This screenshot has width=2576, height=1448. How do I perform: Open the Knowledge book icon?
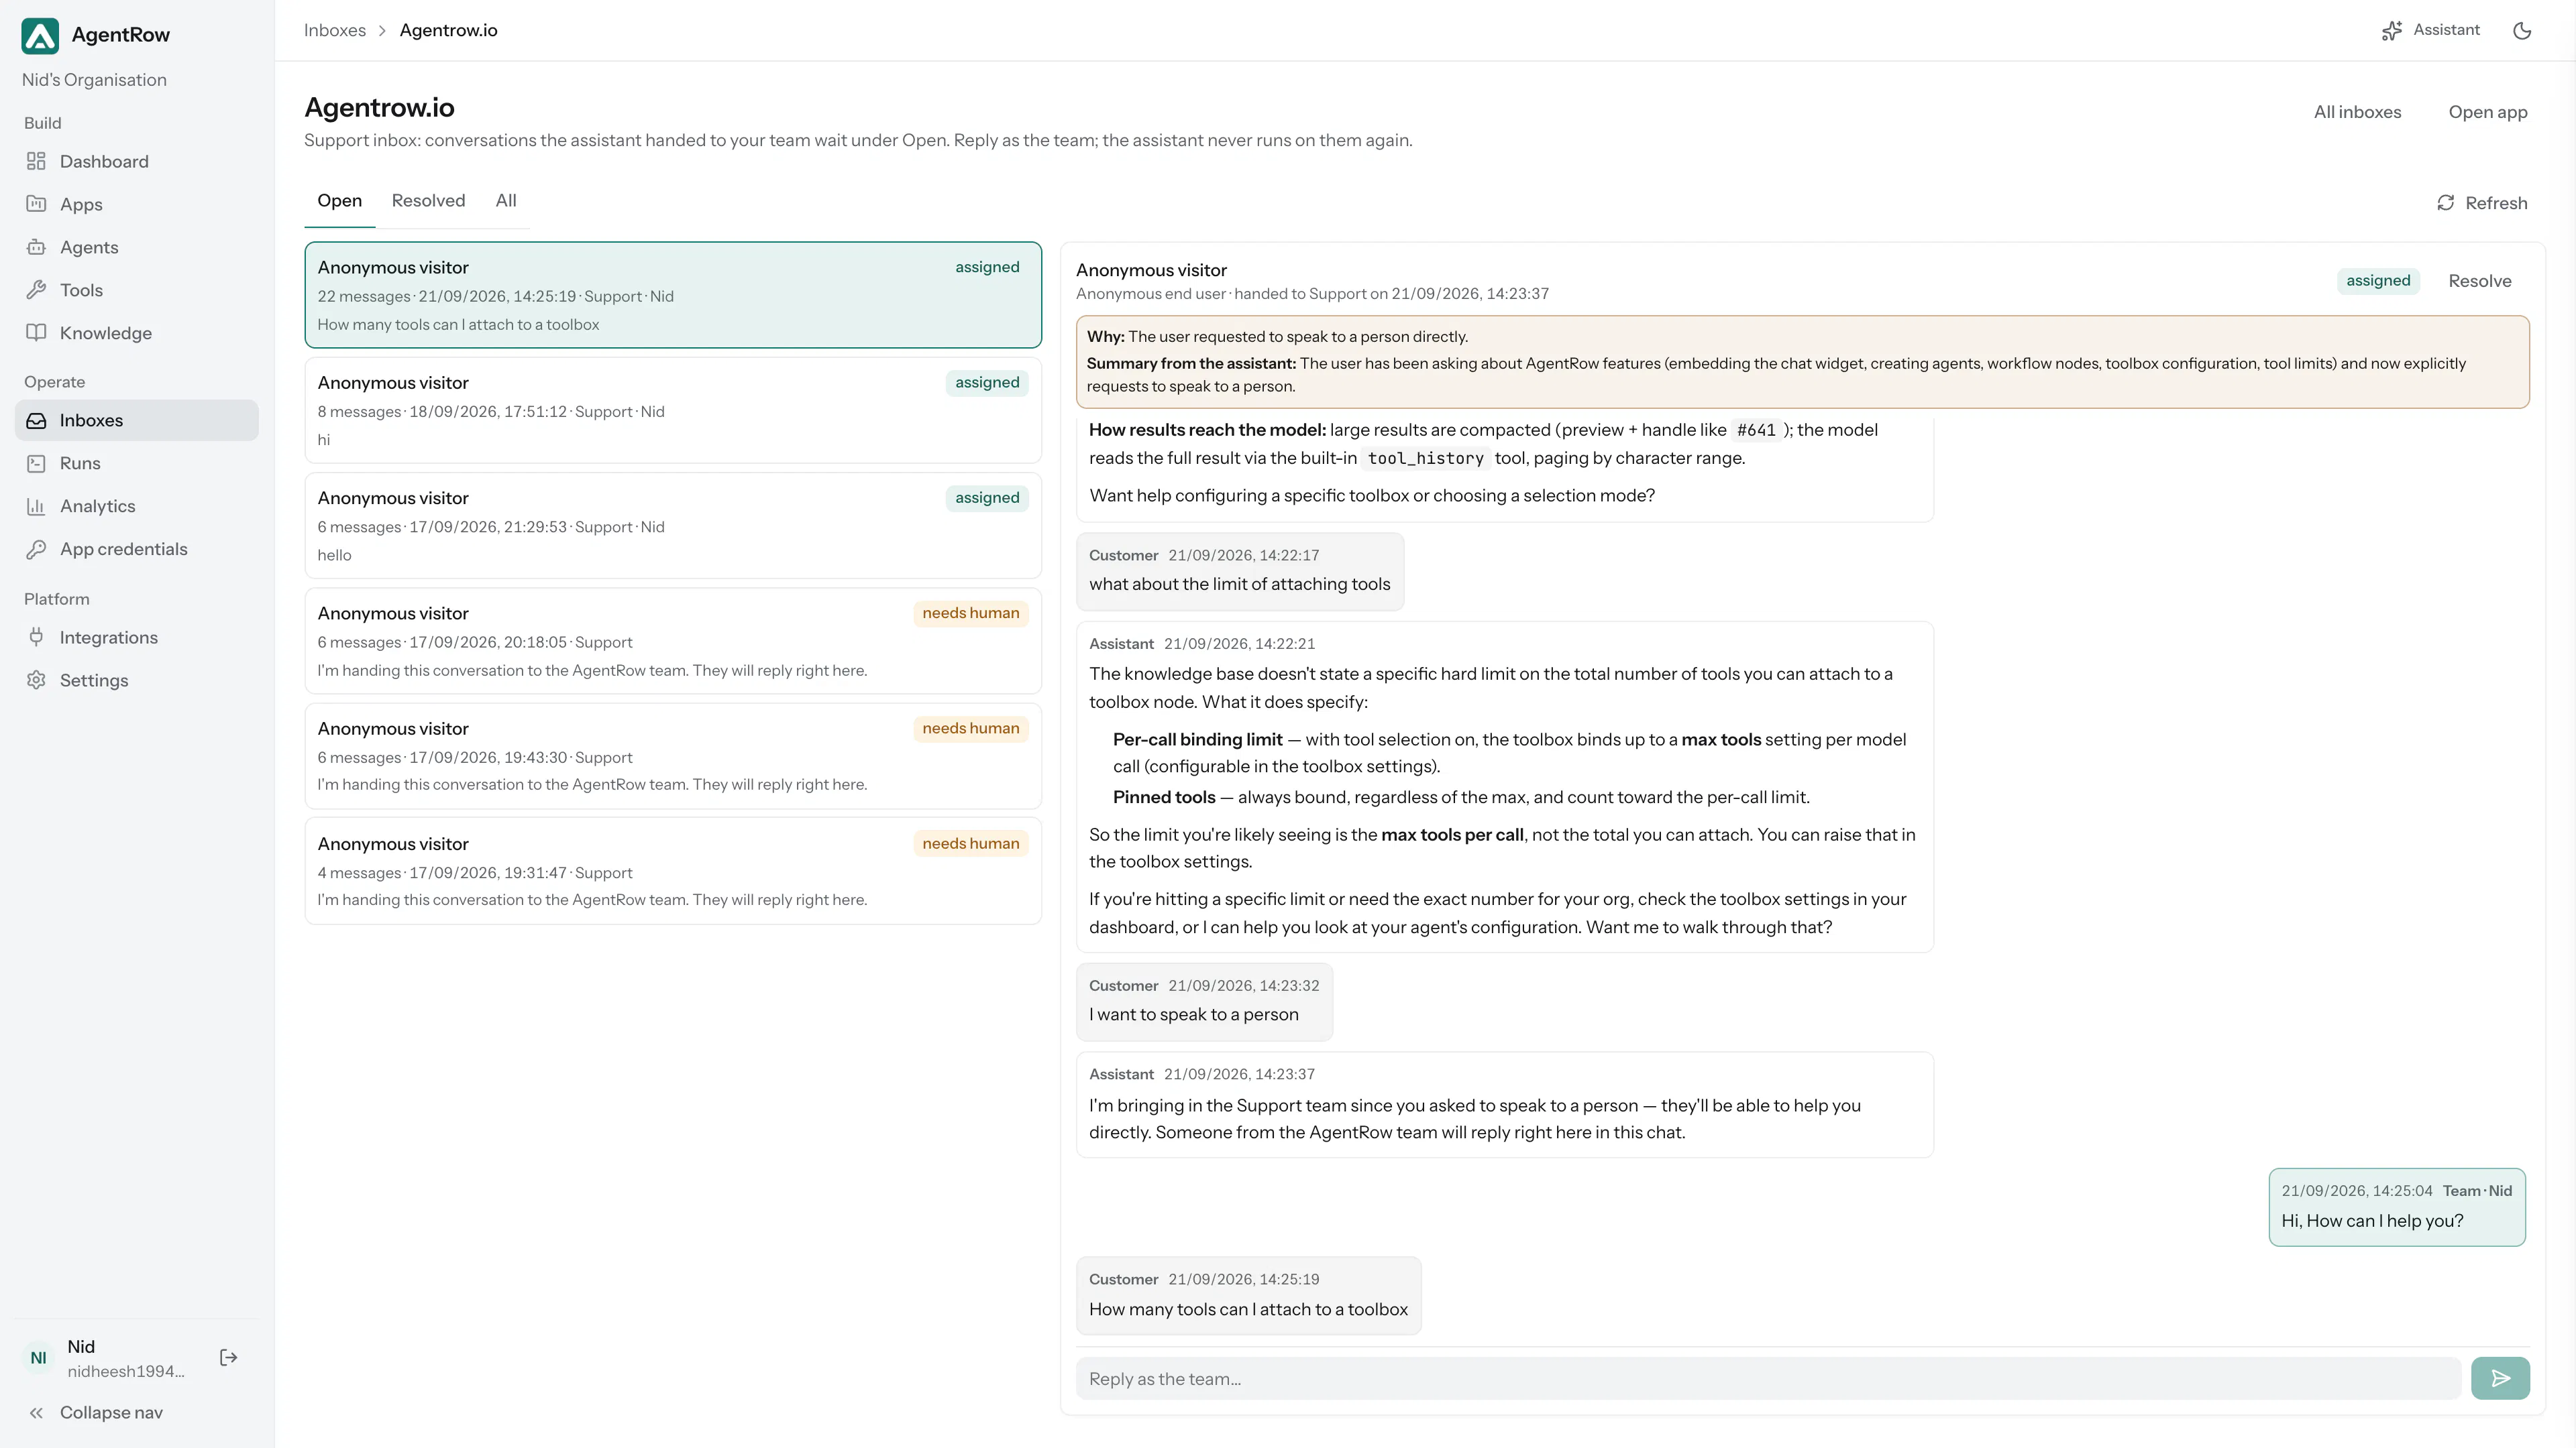(x=36, y=333)
